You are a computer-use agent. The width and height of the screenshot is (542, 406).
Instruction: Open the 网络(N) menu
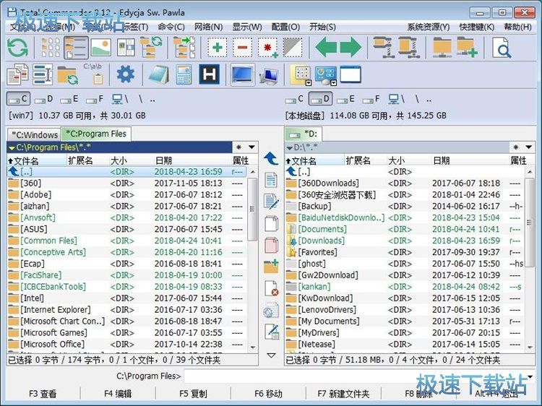(208, 27)
